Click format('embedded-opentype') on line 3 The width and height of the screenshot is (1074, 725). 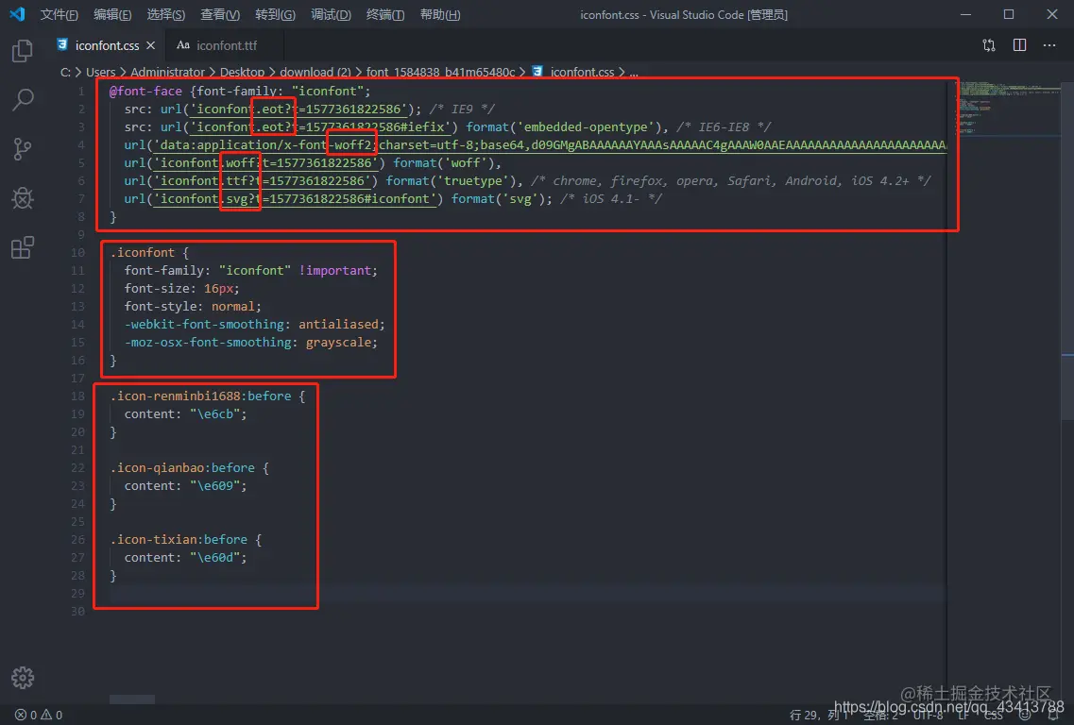(x=564, y=126)
